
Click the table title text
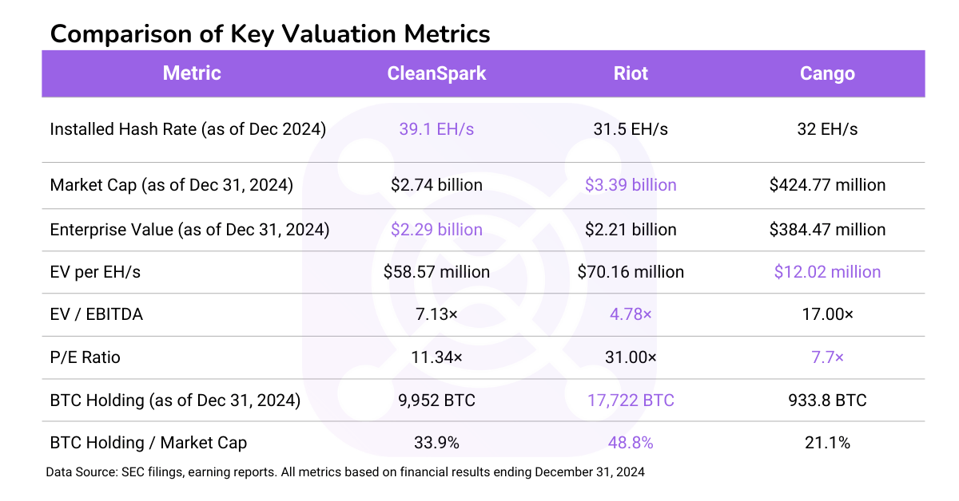[270, 34]
